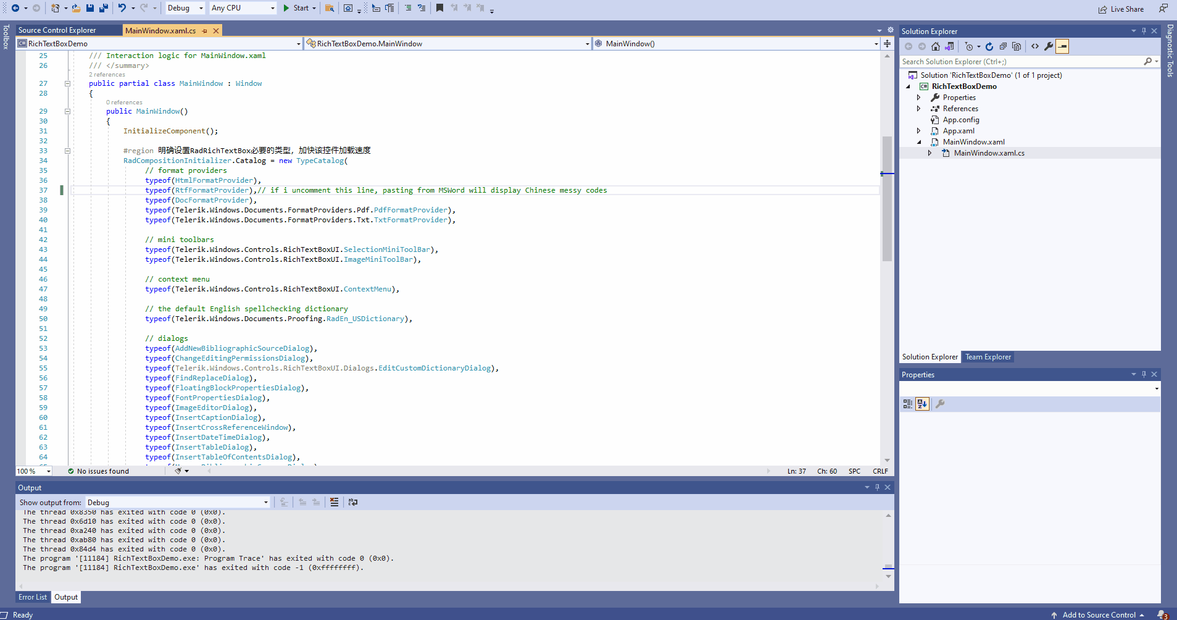Toggle Word Wrap in the Output panel
Screen dimensions: 1177x620
coord(353,502)
